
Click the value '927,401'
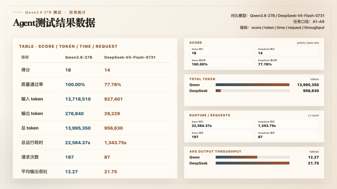(114, 99)
